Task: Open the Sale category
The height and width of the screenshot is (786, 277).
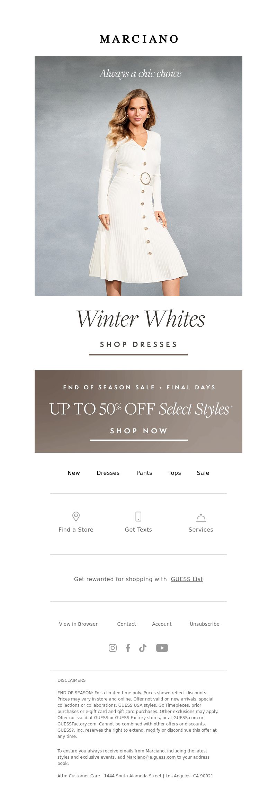Action: click(203, 473)
